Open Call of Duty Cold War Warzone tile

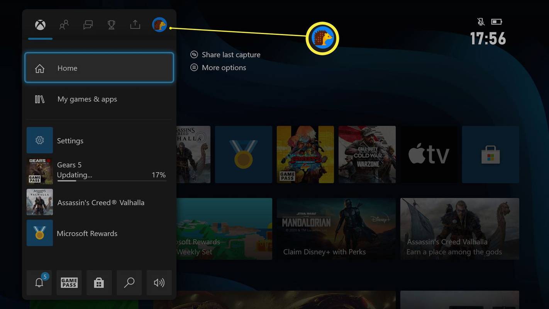pos(367,154)
